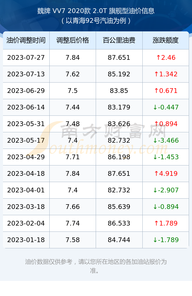
Task: Select the 2023-01-18 date cell
Action: (x=26, y=240)
